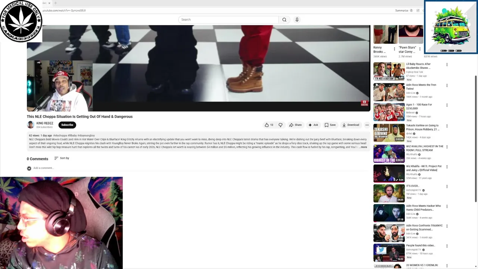Open Wiz Khalifa KK ft. Project Pat thumbnail
The width and height of the screenshot is (478, 269).
click(x=389, y=173)
